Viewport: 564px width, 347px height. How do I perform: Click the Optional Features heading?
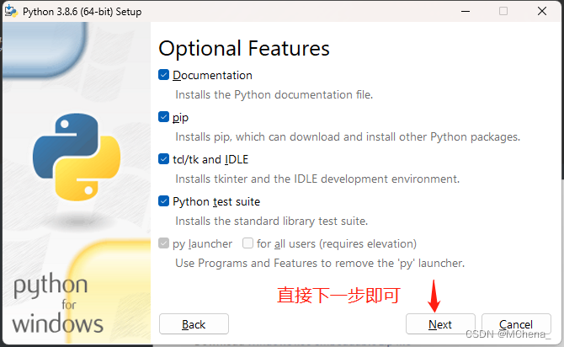point(244,48)
